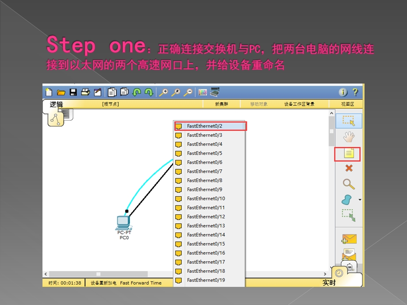Click the Help question mark icon

356,92
